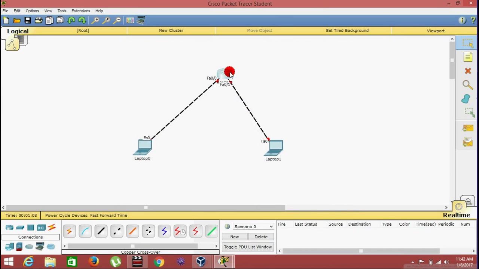Viewport: 479px width, 269px height.
Task: Select the Laptop0 device
Action: 142,147
